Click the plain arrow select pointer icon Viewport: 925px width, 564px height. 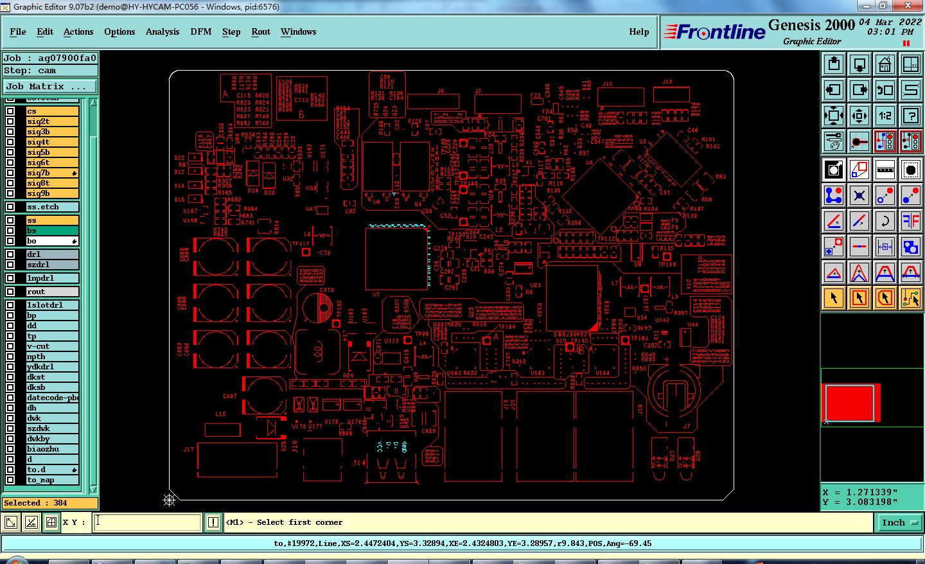[834, 298]
